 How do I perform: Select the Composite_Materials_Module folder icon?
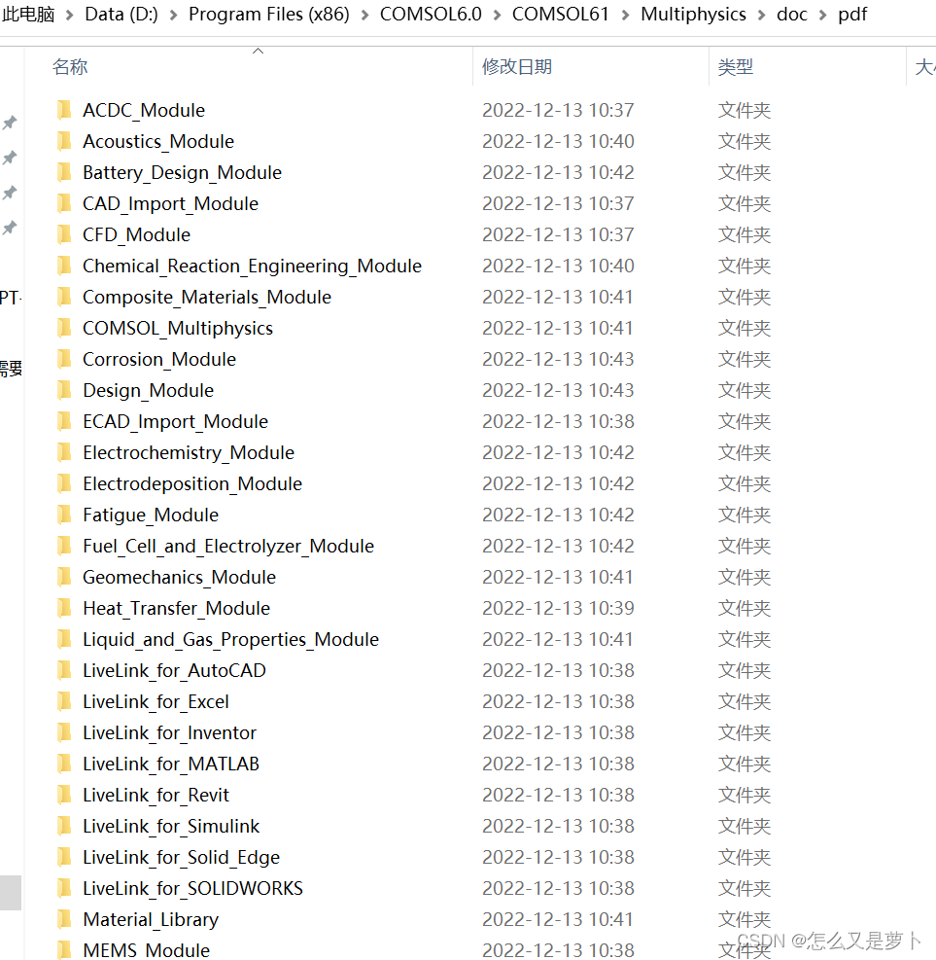click(64, 297)
